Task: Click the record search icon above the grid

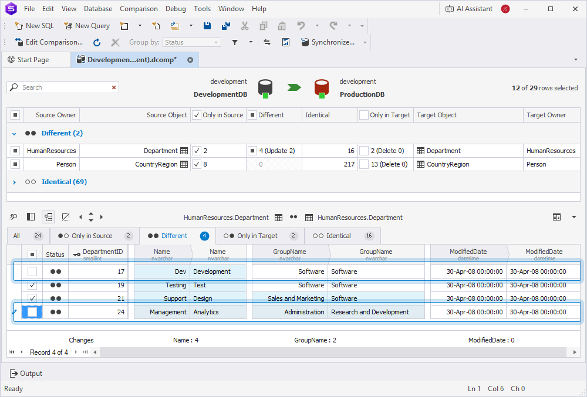Action: pyautogui.click(x=12, y=216)
